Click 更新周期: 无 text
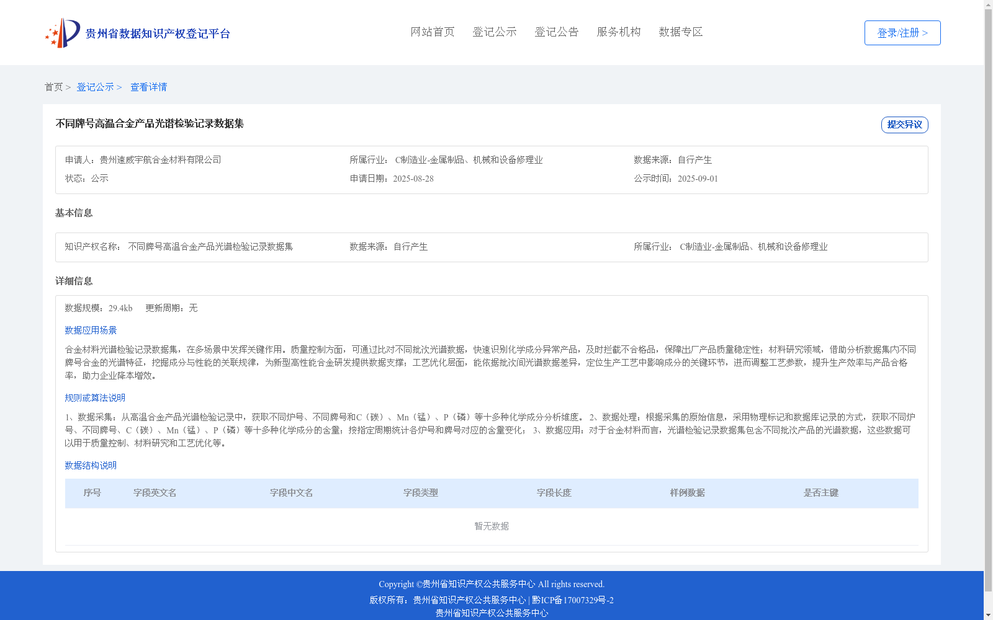The height and width of the screenshot is (620, 993). [x=171, y=308]
